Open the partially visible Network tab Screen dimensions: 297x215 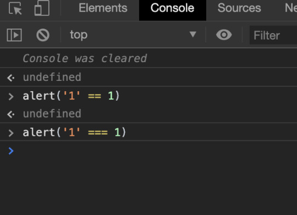click(290, 8)
